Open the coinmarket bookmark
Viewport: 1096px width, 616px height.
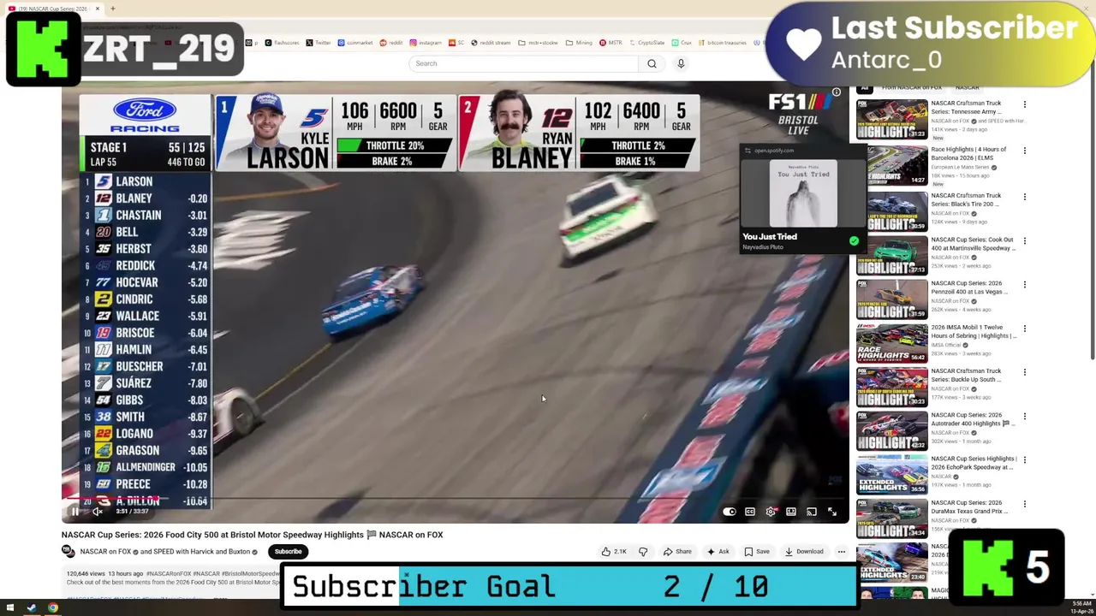[355, 43]
